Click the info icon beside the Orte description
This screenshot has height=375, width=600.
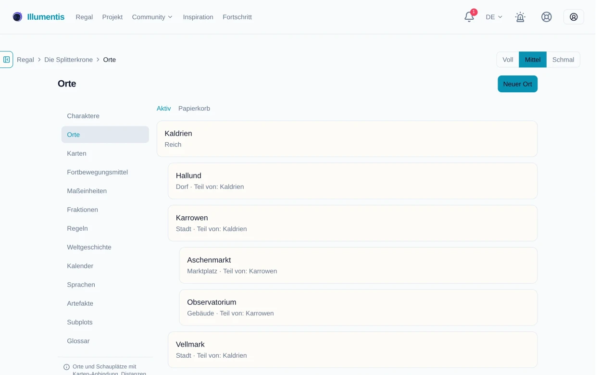pyautogui.click(x=67, y=367)
